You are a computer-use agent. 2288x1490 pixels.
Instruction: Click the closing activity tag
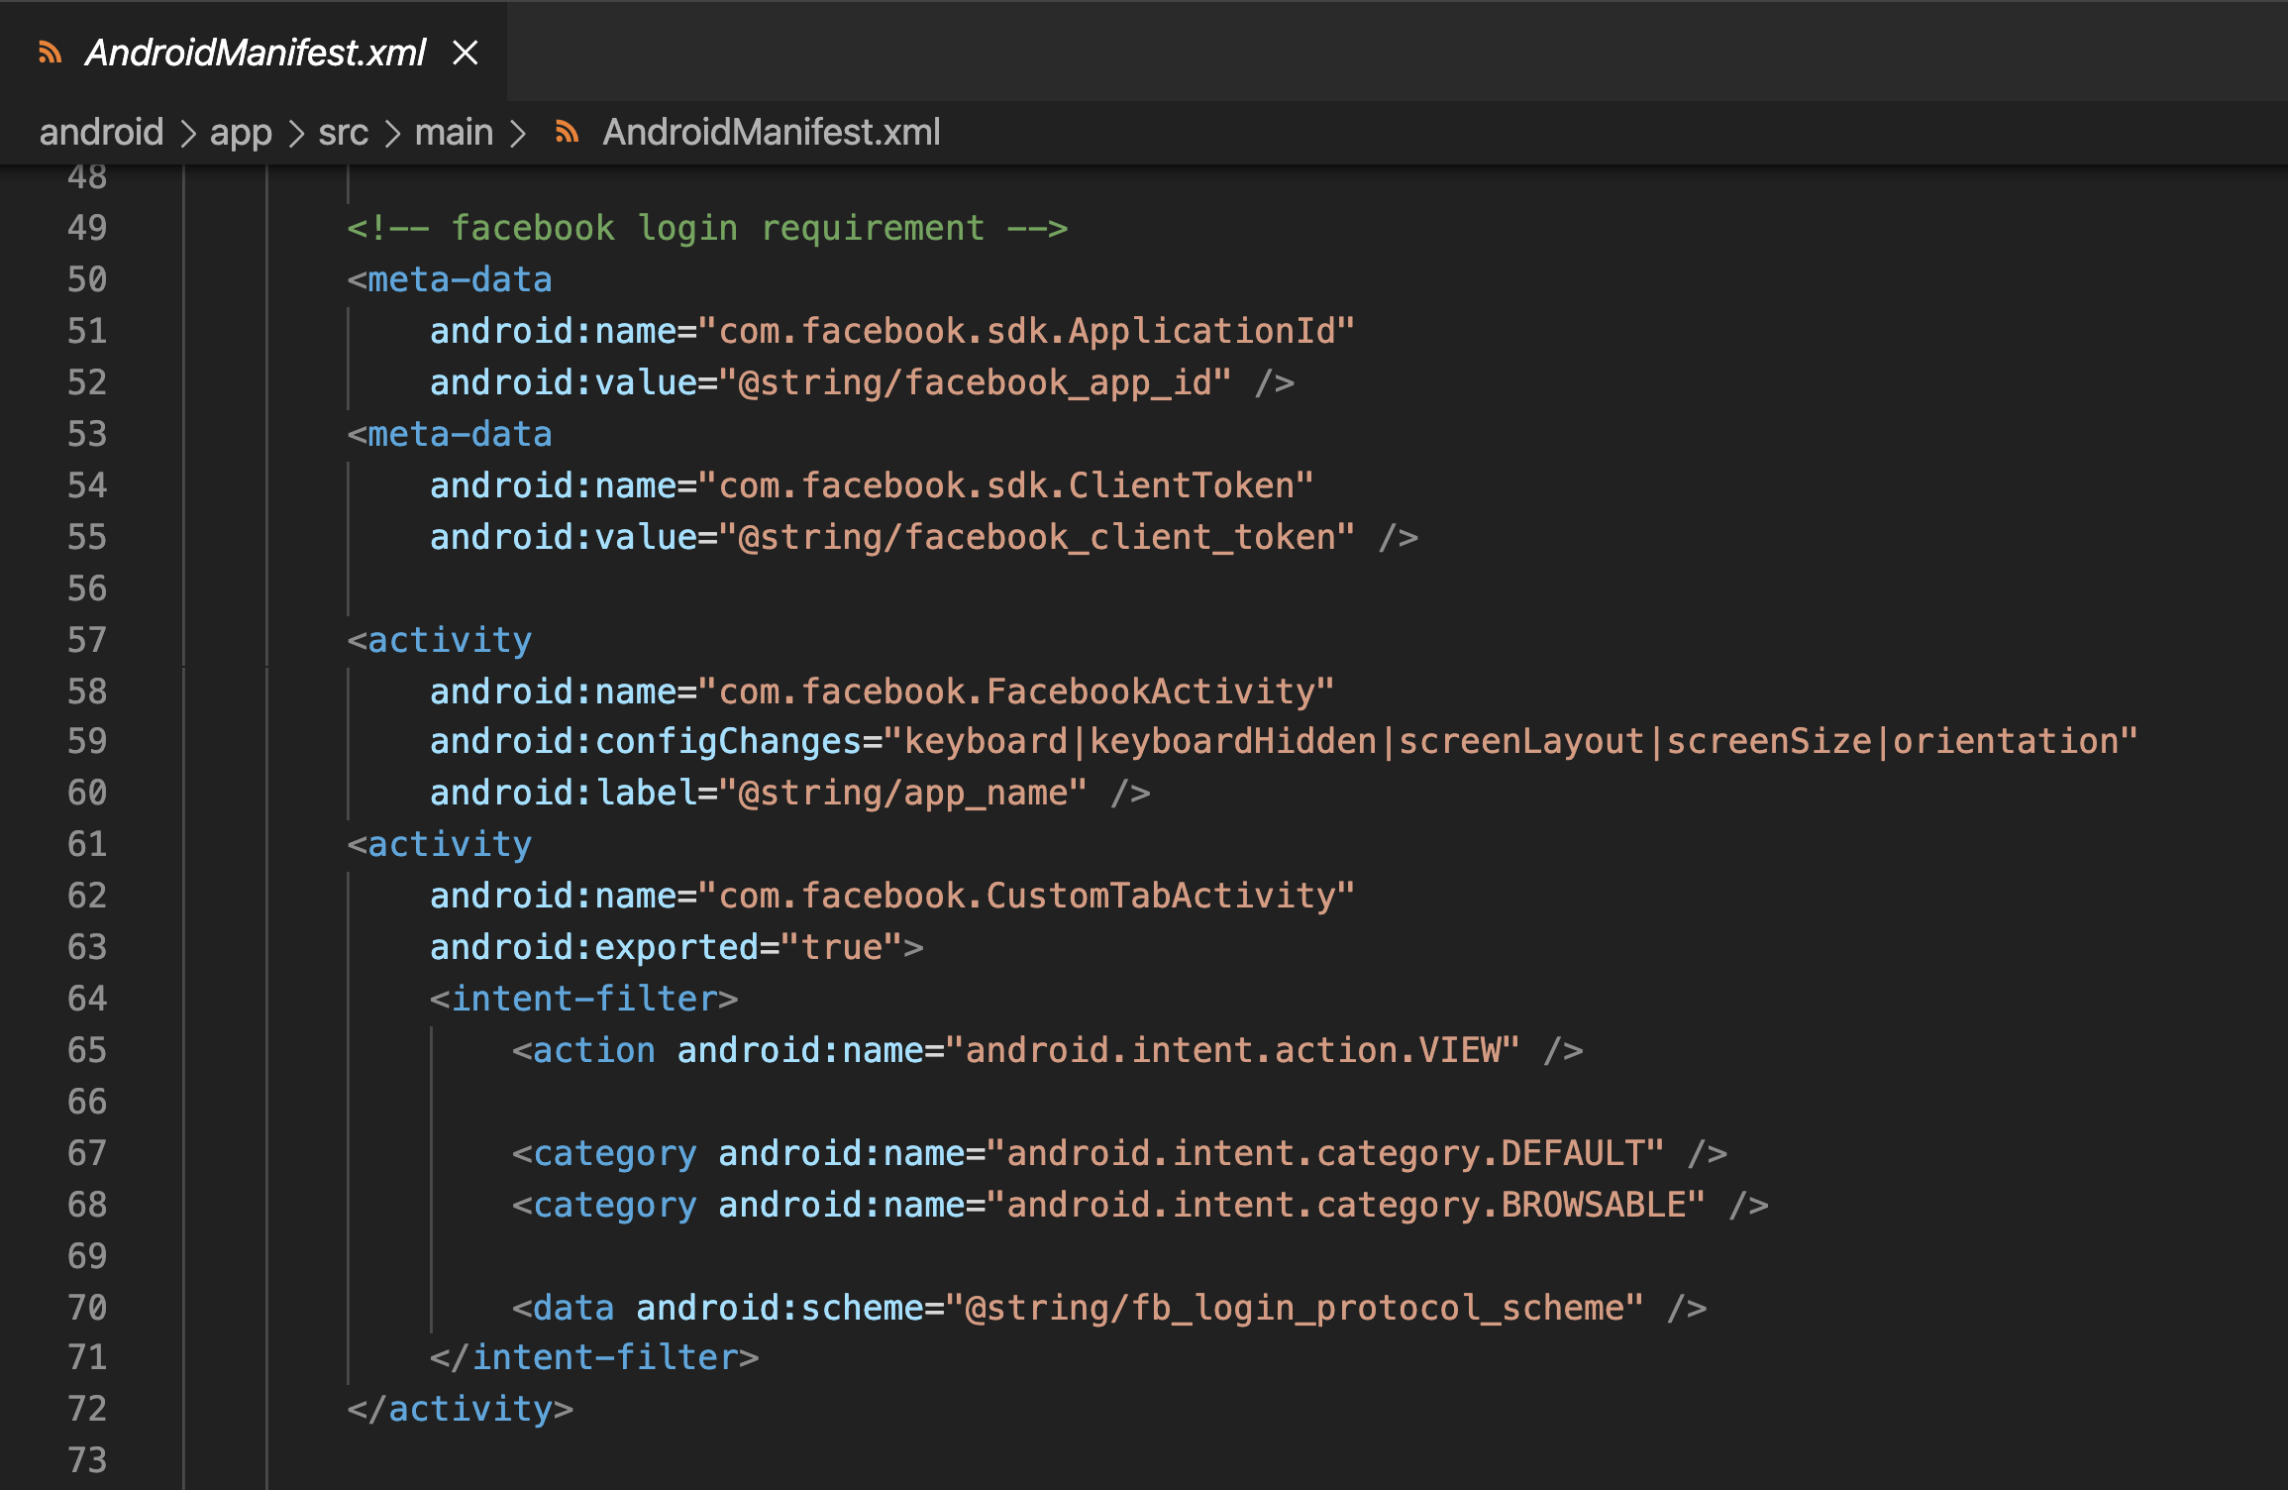click(461, 1409)
